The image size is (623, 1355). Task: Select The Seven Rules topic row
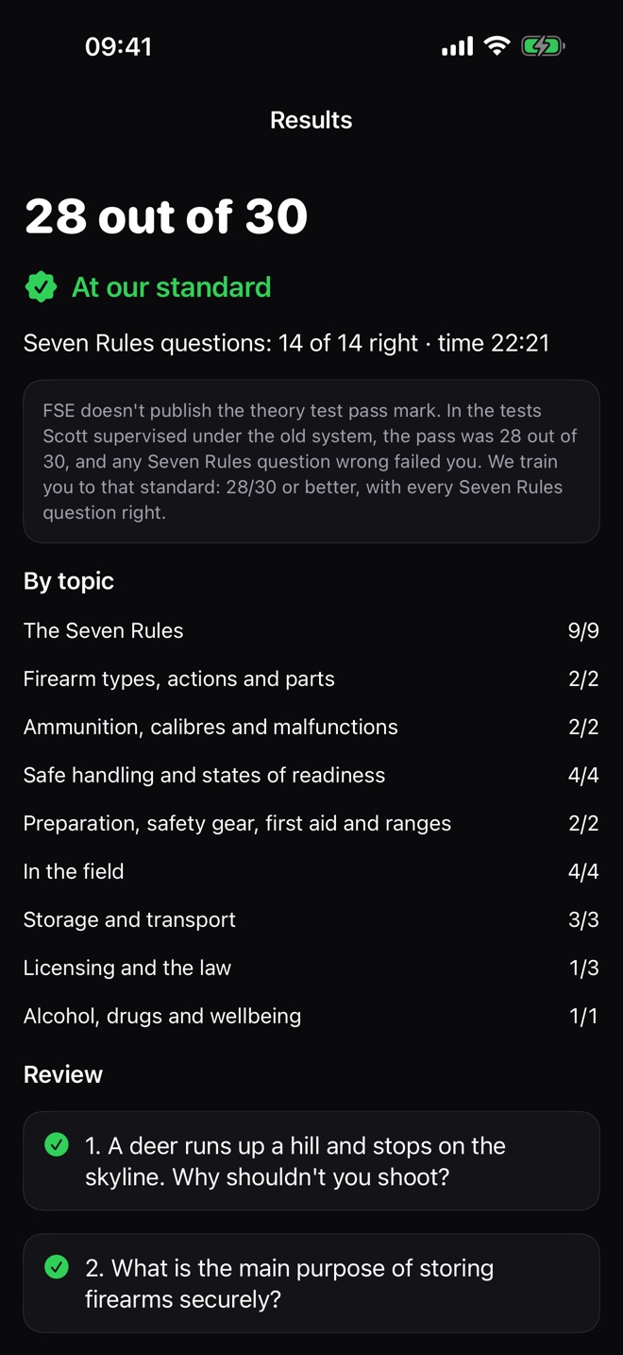(311, 630)
